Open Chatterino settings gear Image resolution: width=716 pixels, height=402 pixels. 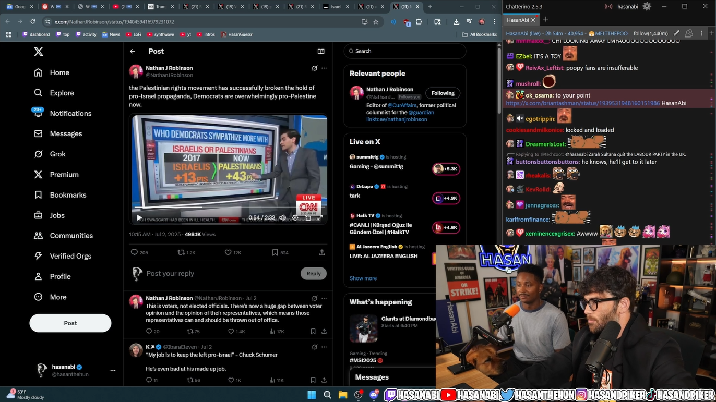click(x=647, y=6)
